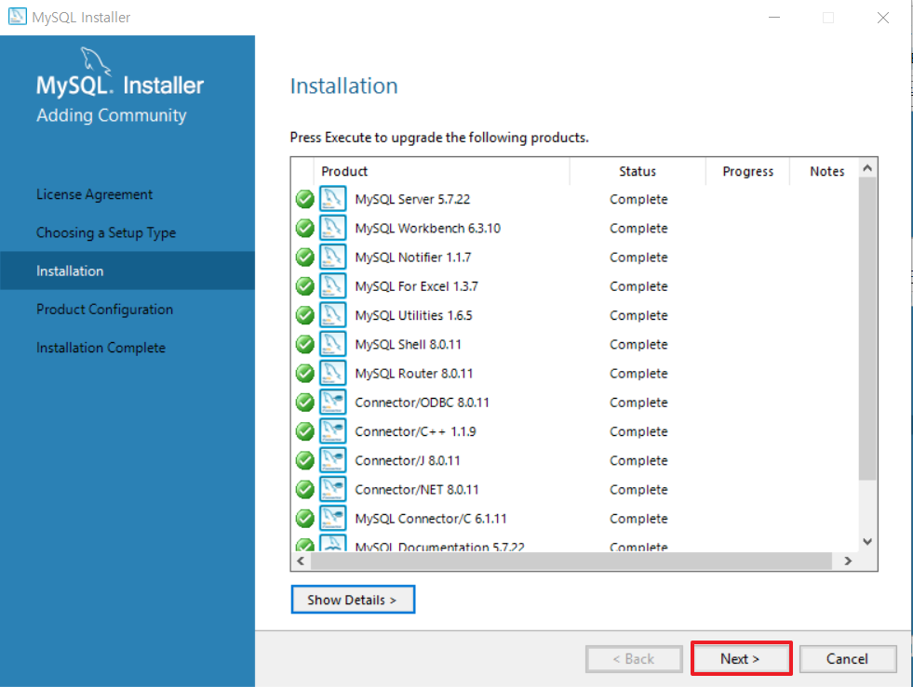Select the MySQL Utilities 1.6.5 text
Screen dimensions: 913x687
pyautogui.click(x=413, y=315)
